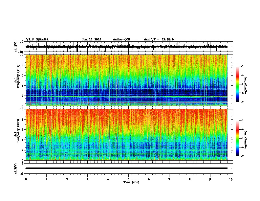Click the date label "Jan. 25, 2025"

pos(92,39)
